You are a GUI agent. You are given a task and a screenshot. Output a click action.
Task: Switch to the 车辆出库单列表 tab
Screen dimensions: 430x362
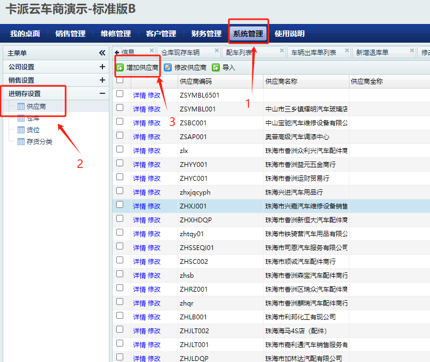313,52
